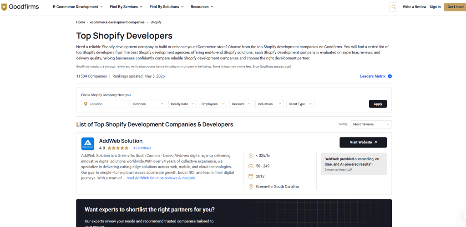Image resolution: width=466 pixels, height=227 pixels.
Task: Expand the Hourly Rate filter dropdown
Action: (182, 104)
